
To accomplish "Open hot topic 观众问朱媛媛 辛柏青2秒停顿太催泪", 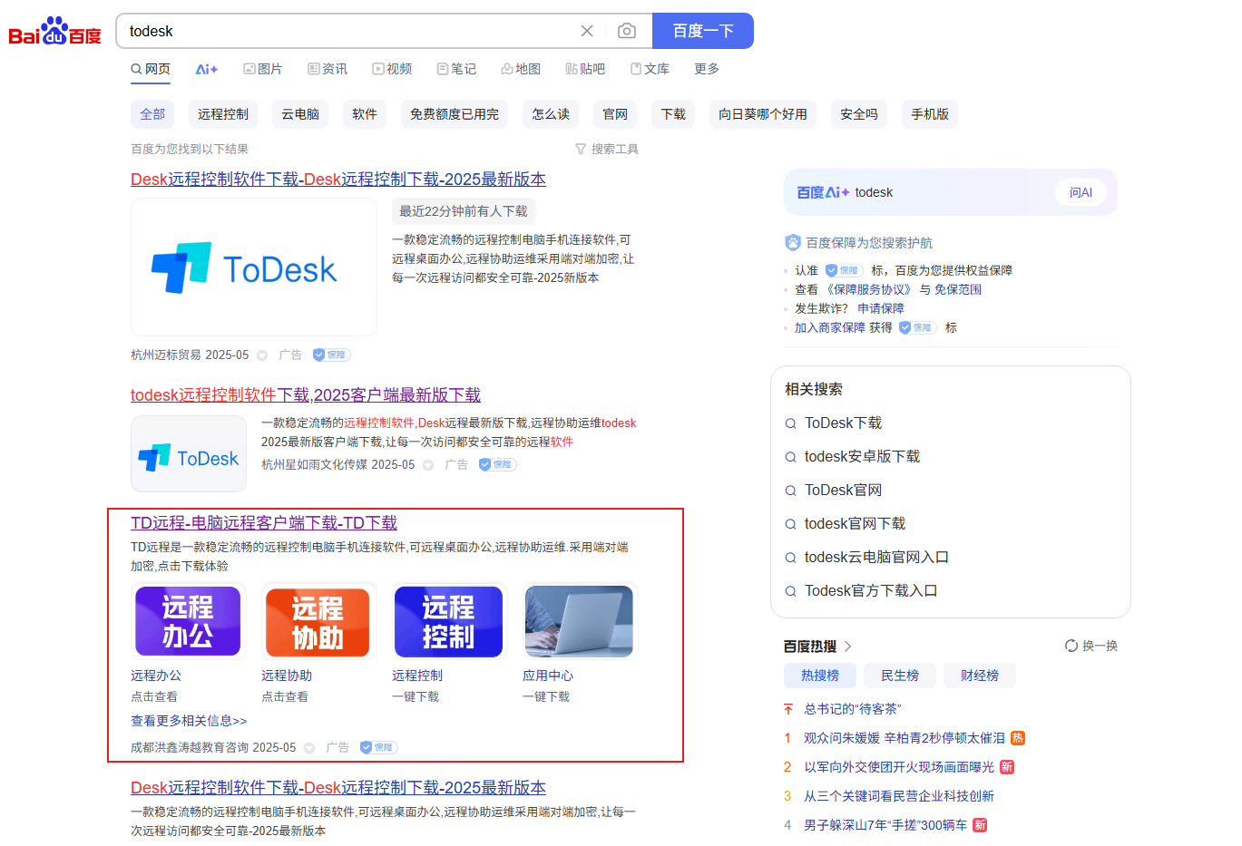I will 905,738.
